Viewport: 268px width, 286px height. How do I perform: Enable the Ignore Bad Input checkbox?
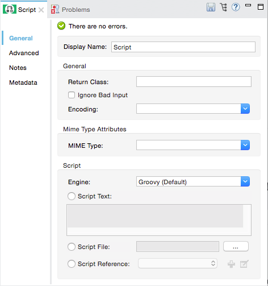(x=72, y=95)
